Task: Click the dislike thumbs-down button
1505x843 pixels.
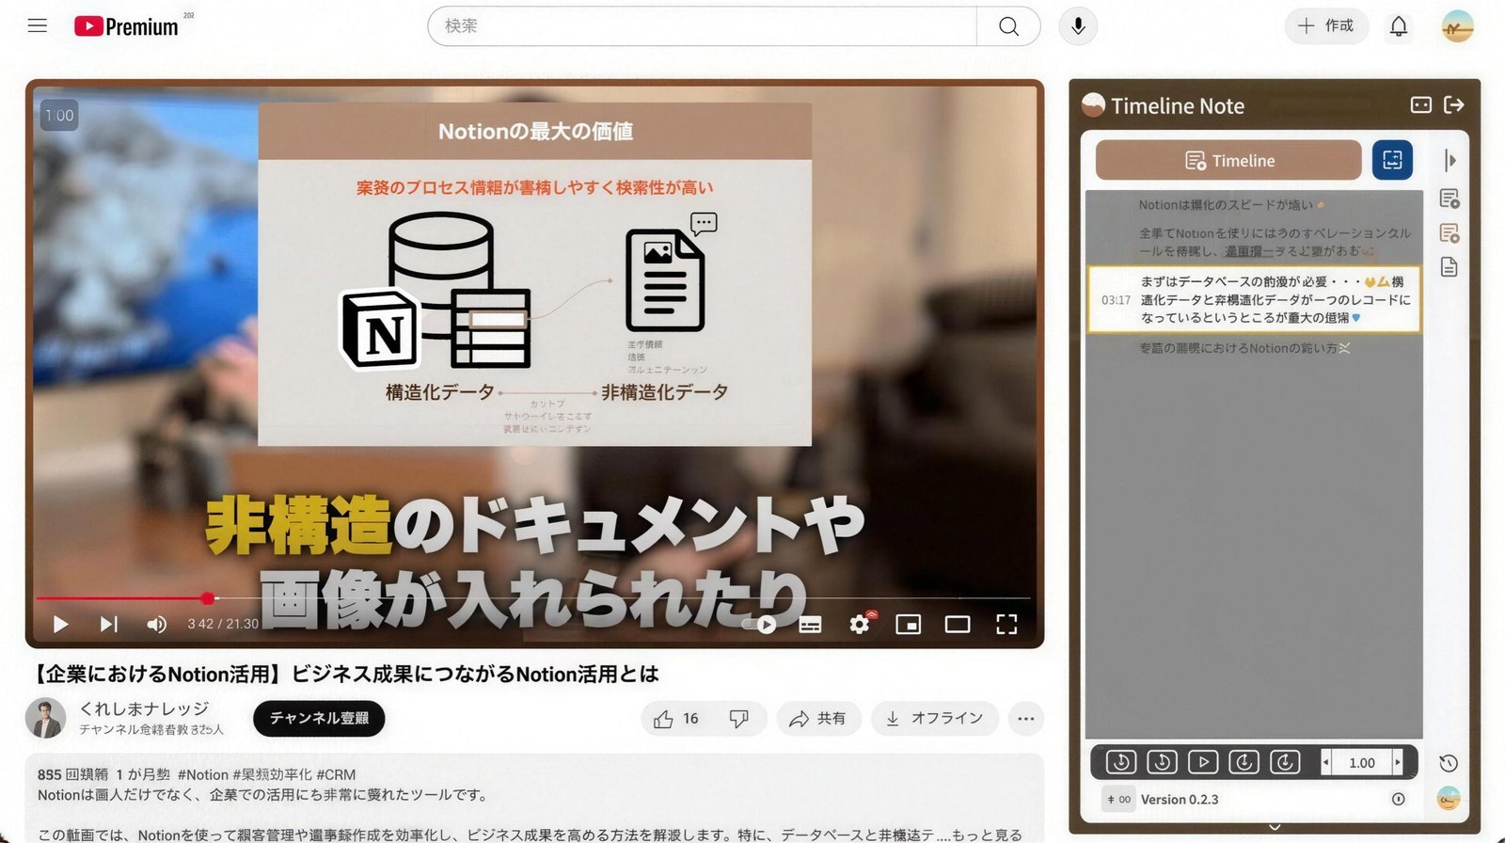Action: 739,719
